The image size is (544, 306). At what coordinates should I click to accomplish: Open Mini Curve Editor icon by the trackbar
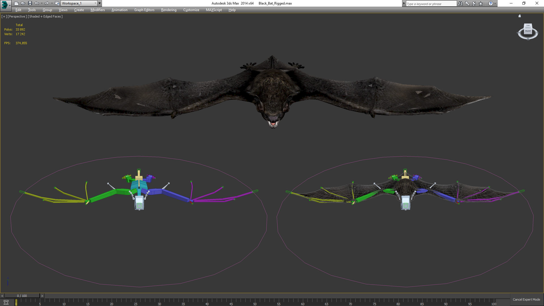pos(6,302)
